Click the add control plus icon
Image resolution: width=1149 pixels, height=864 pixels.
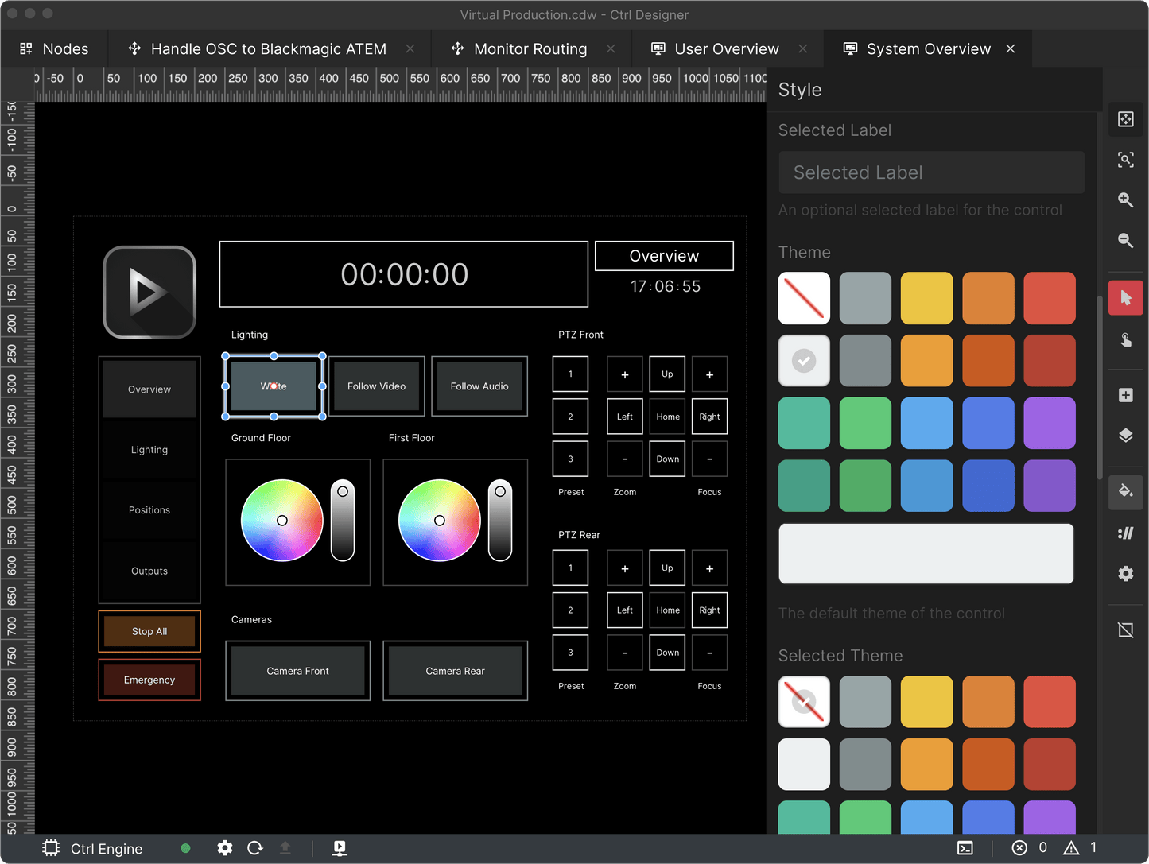pos(1125,395)
